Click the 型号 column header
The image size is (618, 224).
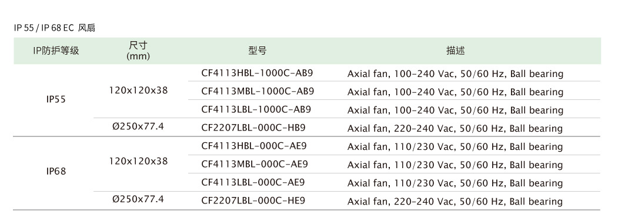[x=258, y=51]
